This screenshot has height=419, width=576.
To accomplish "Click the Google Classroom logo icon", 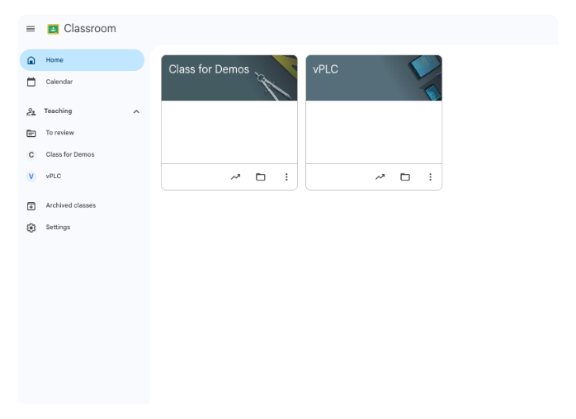I will tap(53, 29).
